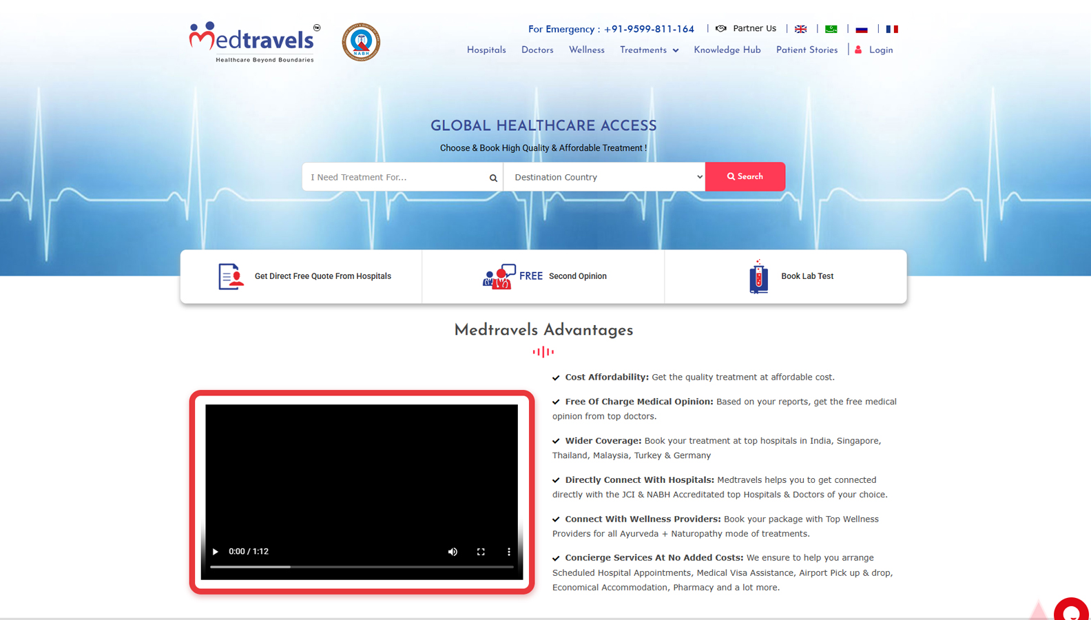Click 'Directly Connect With Hospitals:' text
This screenshot has width=1091, height=620.
coord(640,479)
